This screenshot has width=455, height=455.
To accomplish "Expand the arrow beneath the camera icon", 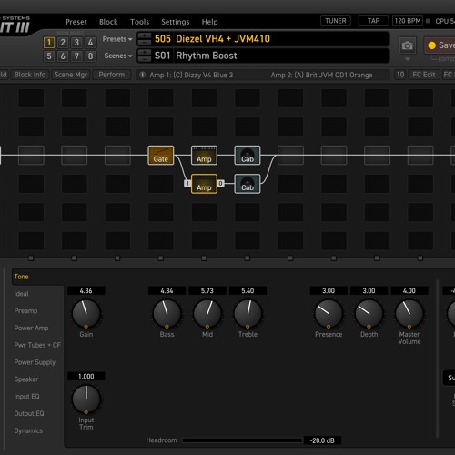I will pos(408,59).
